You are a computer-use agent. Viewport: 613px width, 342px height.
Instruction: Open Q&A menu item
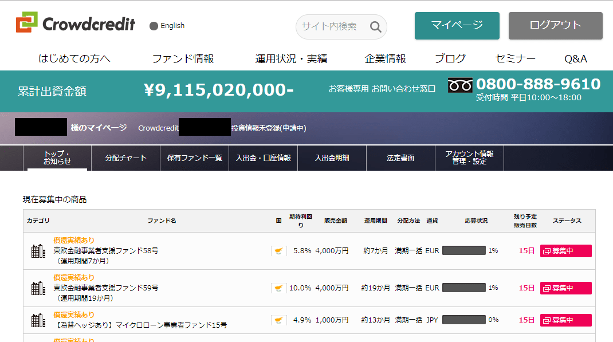pos(576,58)
